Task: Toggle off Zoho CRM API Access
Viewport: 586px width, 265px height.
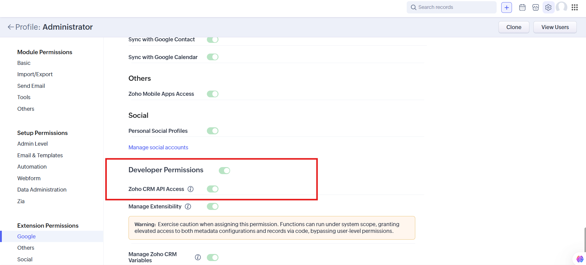Action: (212, 189)
